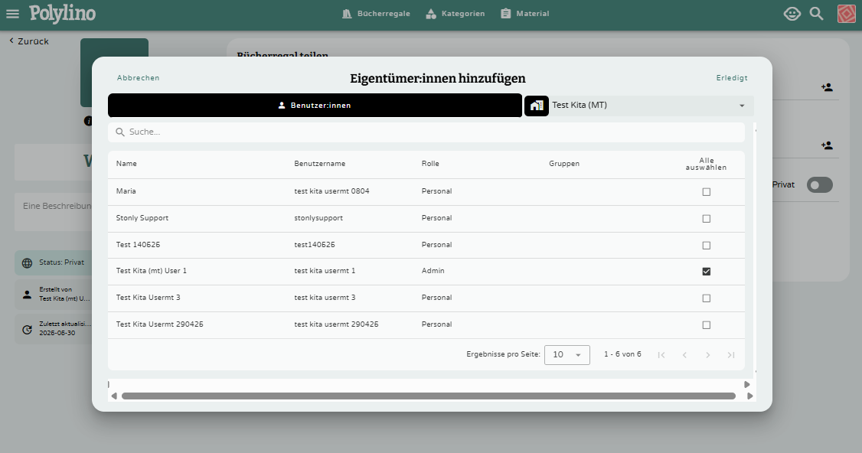Click the lower add-person icon
This screenshot has height=453, width=862.
827,145
